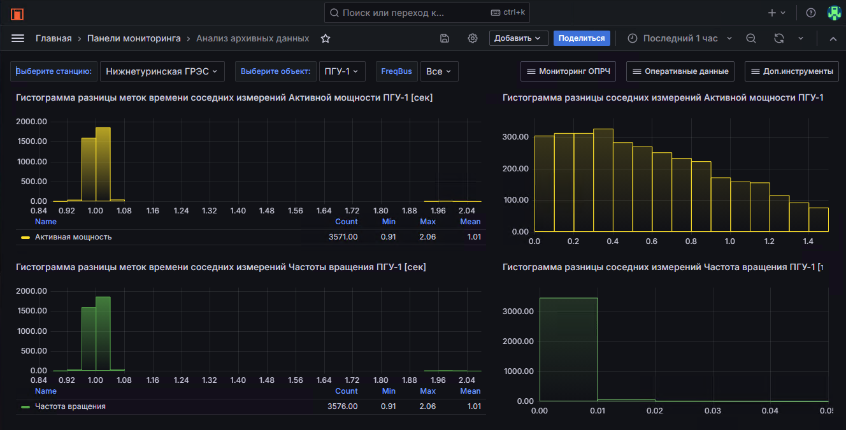Save dashboard using floppy disk icon

coord(445,38)
